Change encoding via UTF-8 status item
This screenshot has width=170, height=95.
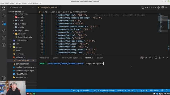(x=131, y=91)
